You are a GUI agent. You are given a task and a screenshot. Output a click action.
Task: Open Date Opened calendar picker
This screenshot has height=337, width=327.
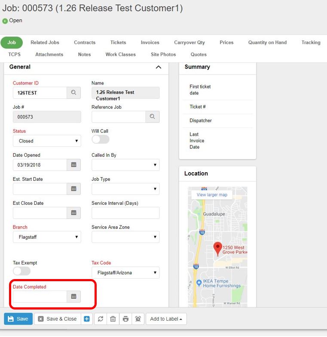[x=73, y=165]
